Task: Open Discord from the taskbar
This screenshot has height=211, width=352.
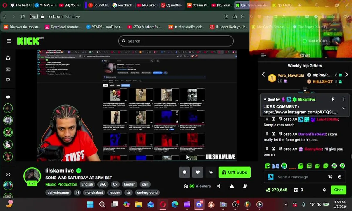Action: (199, 205)
